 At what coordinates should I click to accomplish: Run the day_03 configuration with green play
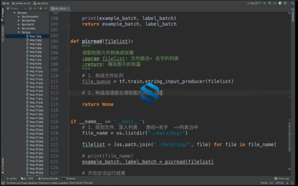264,3
